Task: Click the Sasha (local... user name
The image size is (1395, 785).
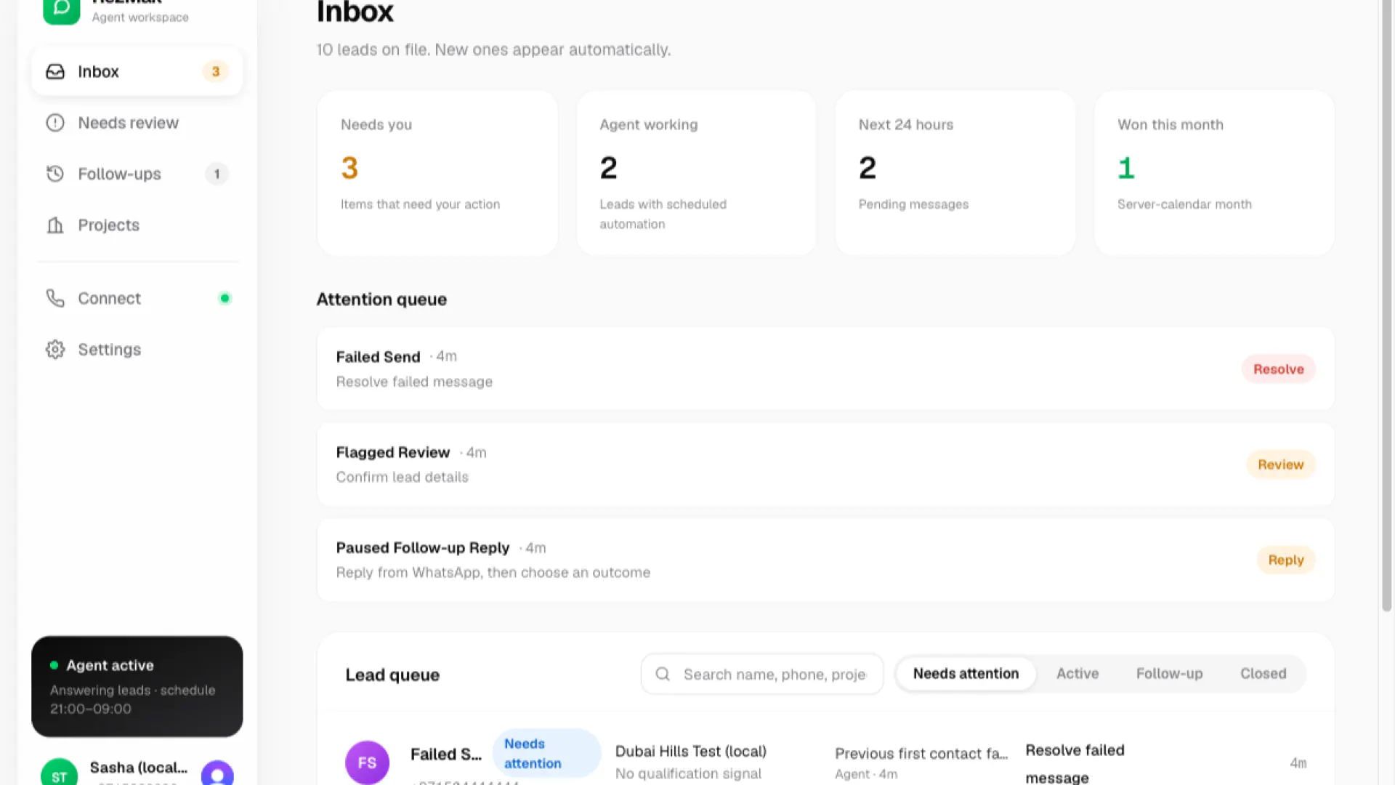Action: coord(138,768)
